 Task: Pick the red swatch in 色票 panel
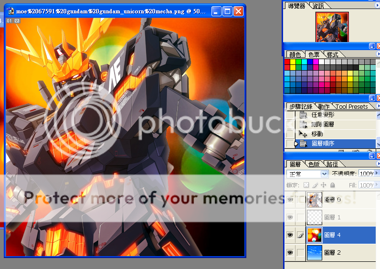(x=287, y=62)
